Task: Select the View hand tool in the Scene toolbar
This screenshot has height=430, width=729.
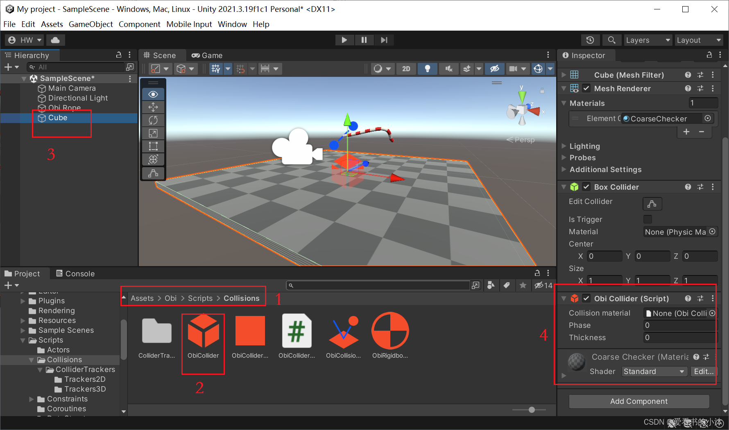Action: pos(153,94)
